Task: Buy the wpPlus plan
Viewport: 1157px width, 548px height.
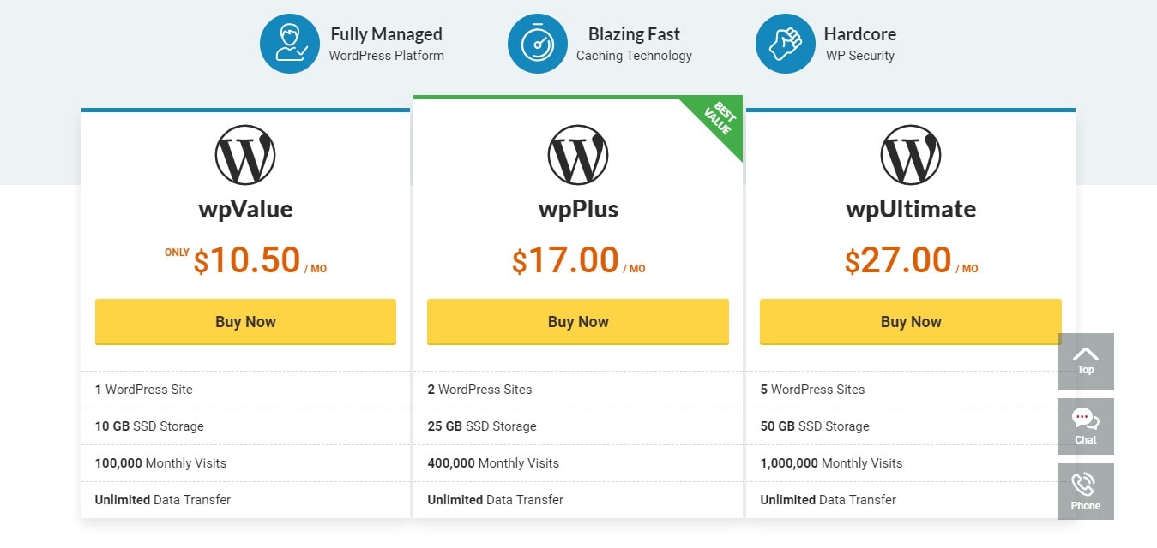Action: click(x=578, y=322)
